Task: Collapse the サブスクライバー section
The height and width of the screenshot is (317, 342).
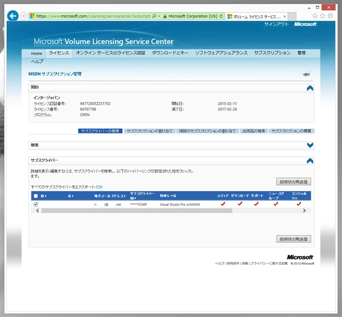Action: click(310, 161)
